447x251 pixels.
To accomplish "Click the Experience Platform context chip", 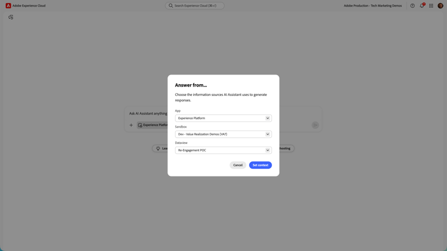I will point(153,125).
